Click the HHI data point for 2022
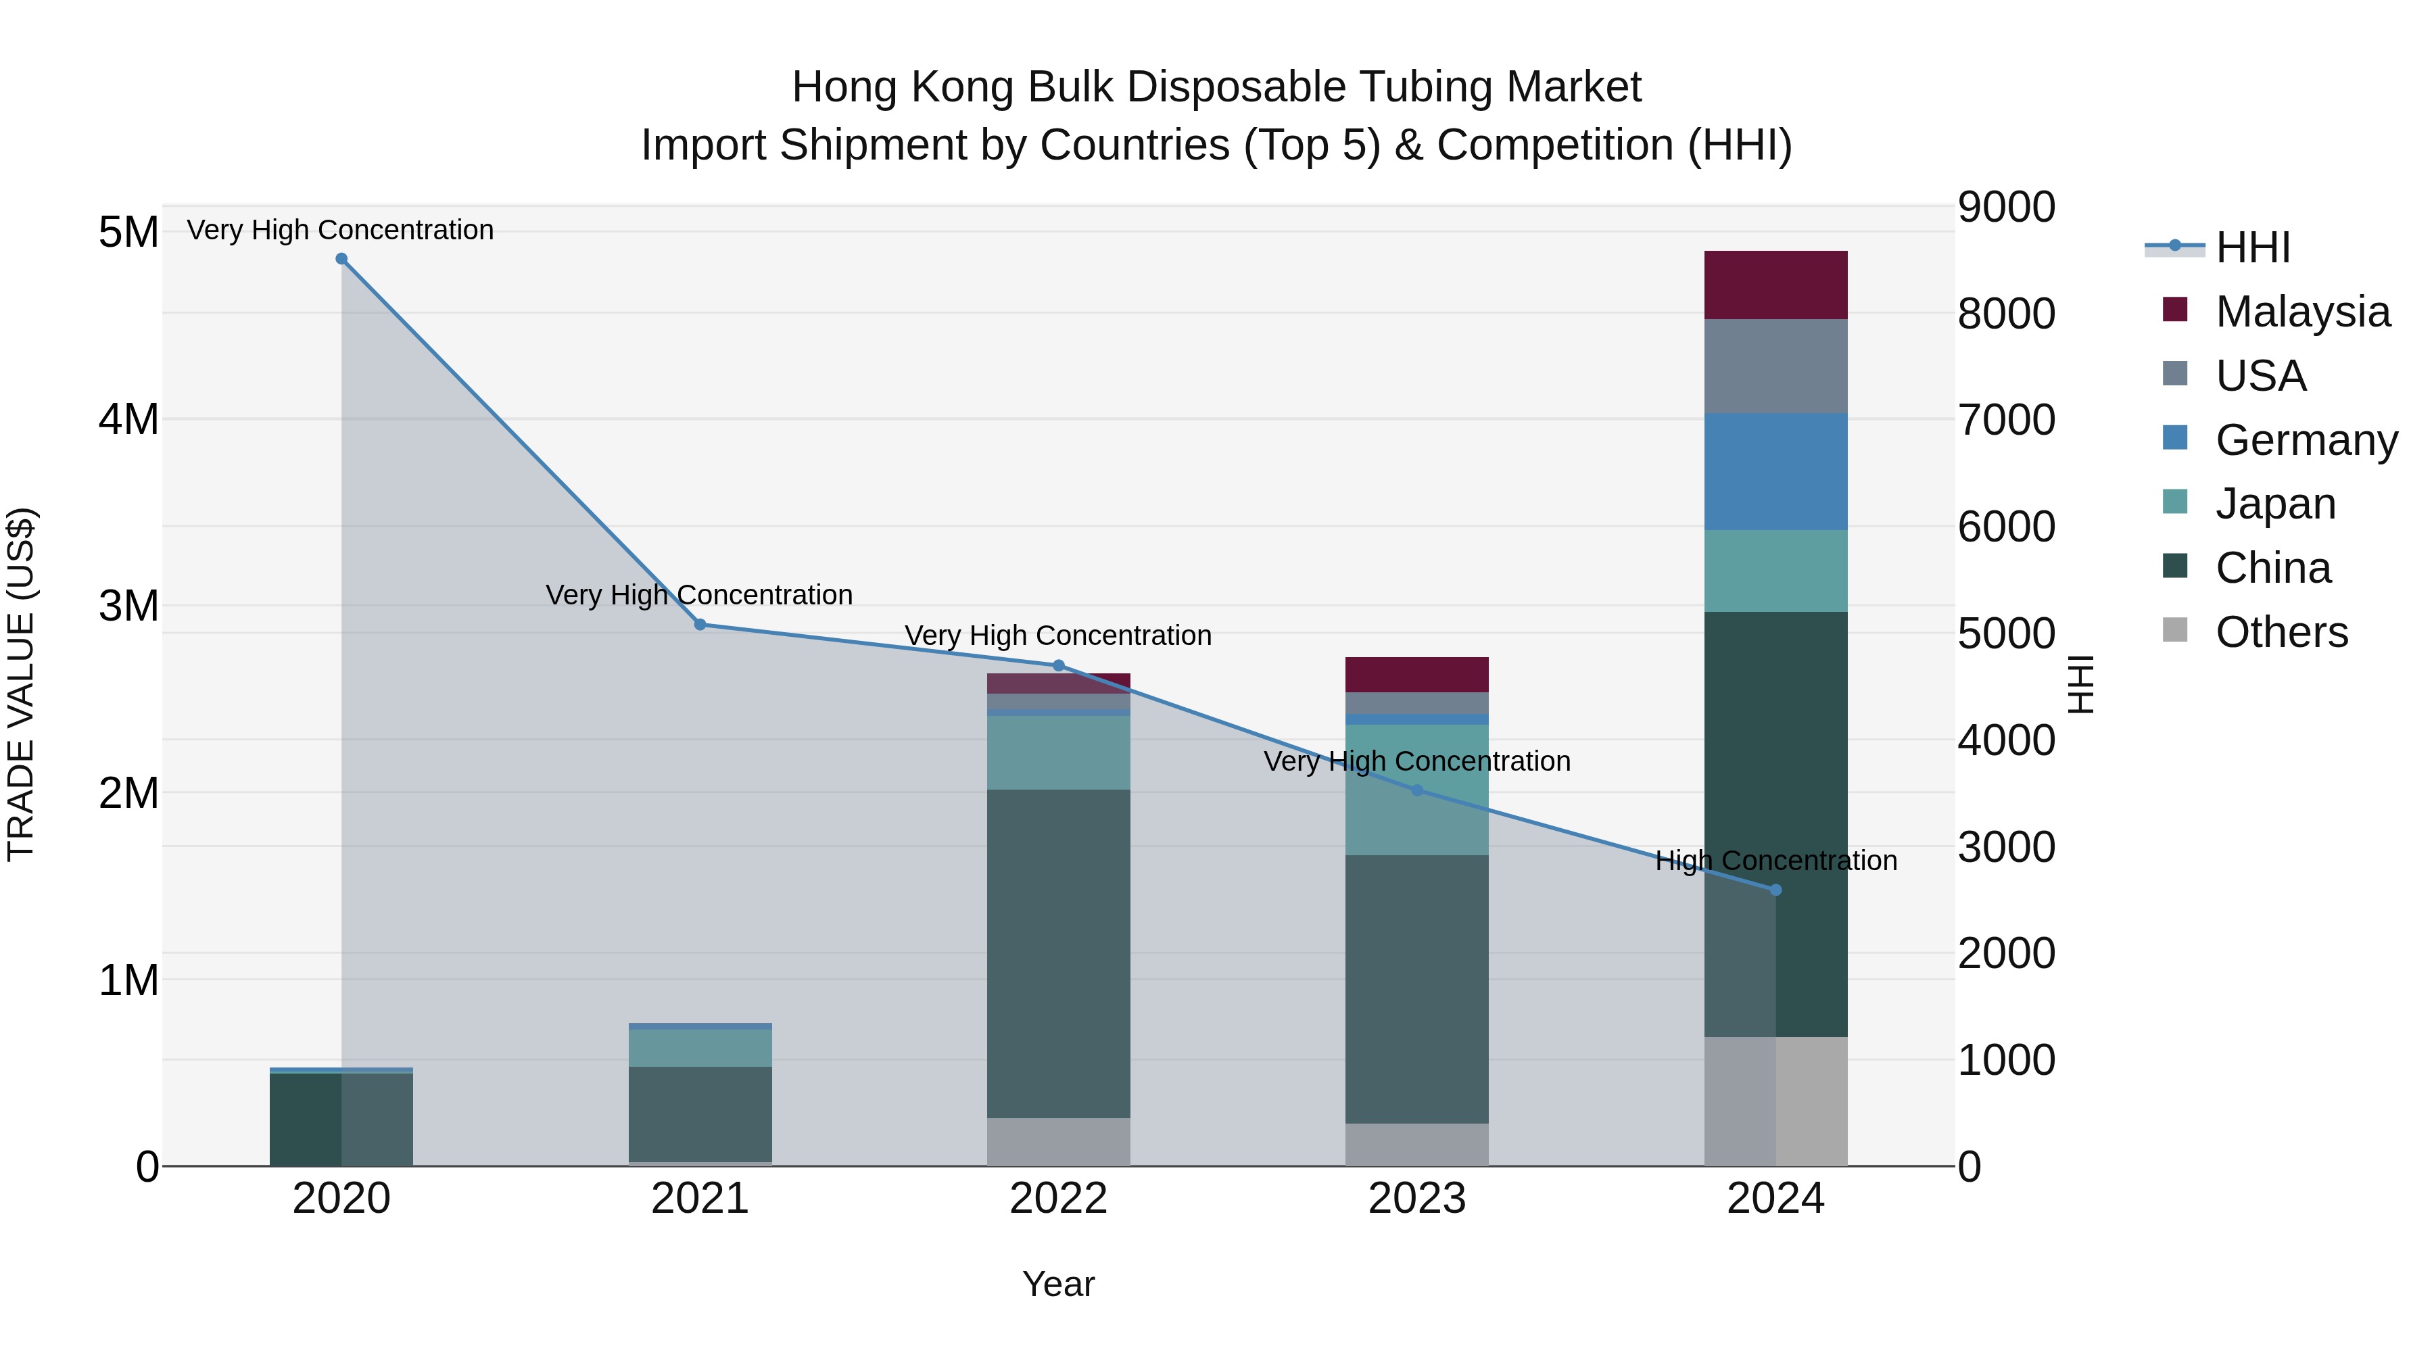The image size is (2434, 1369). [1058, 665]
